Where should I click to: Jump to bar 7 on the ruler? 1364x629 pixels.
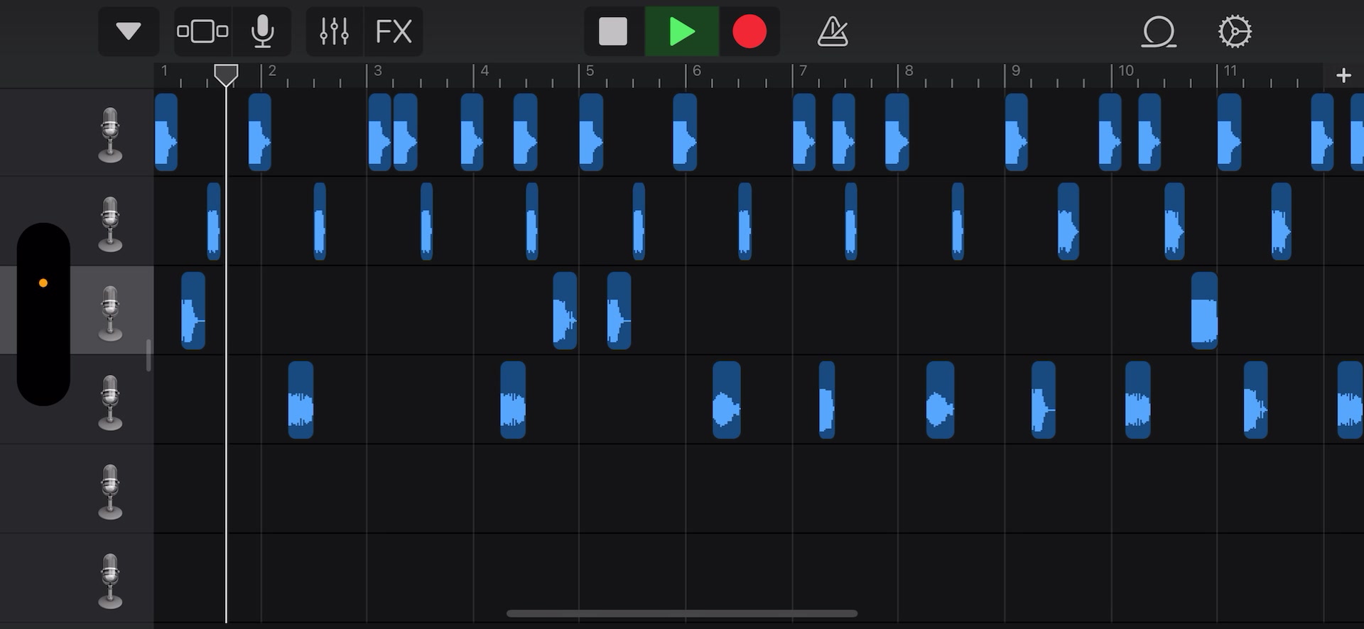(803, 71)
